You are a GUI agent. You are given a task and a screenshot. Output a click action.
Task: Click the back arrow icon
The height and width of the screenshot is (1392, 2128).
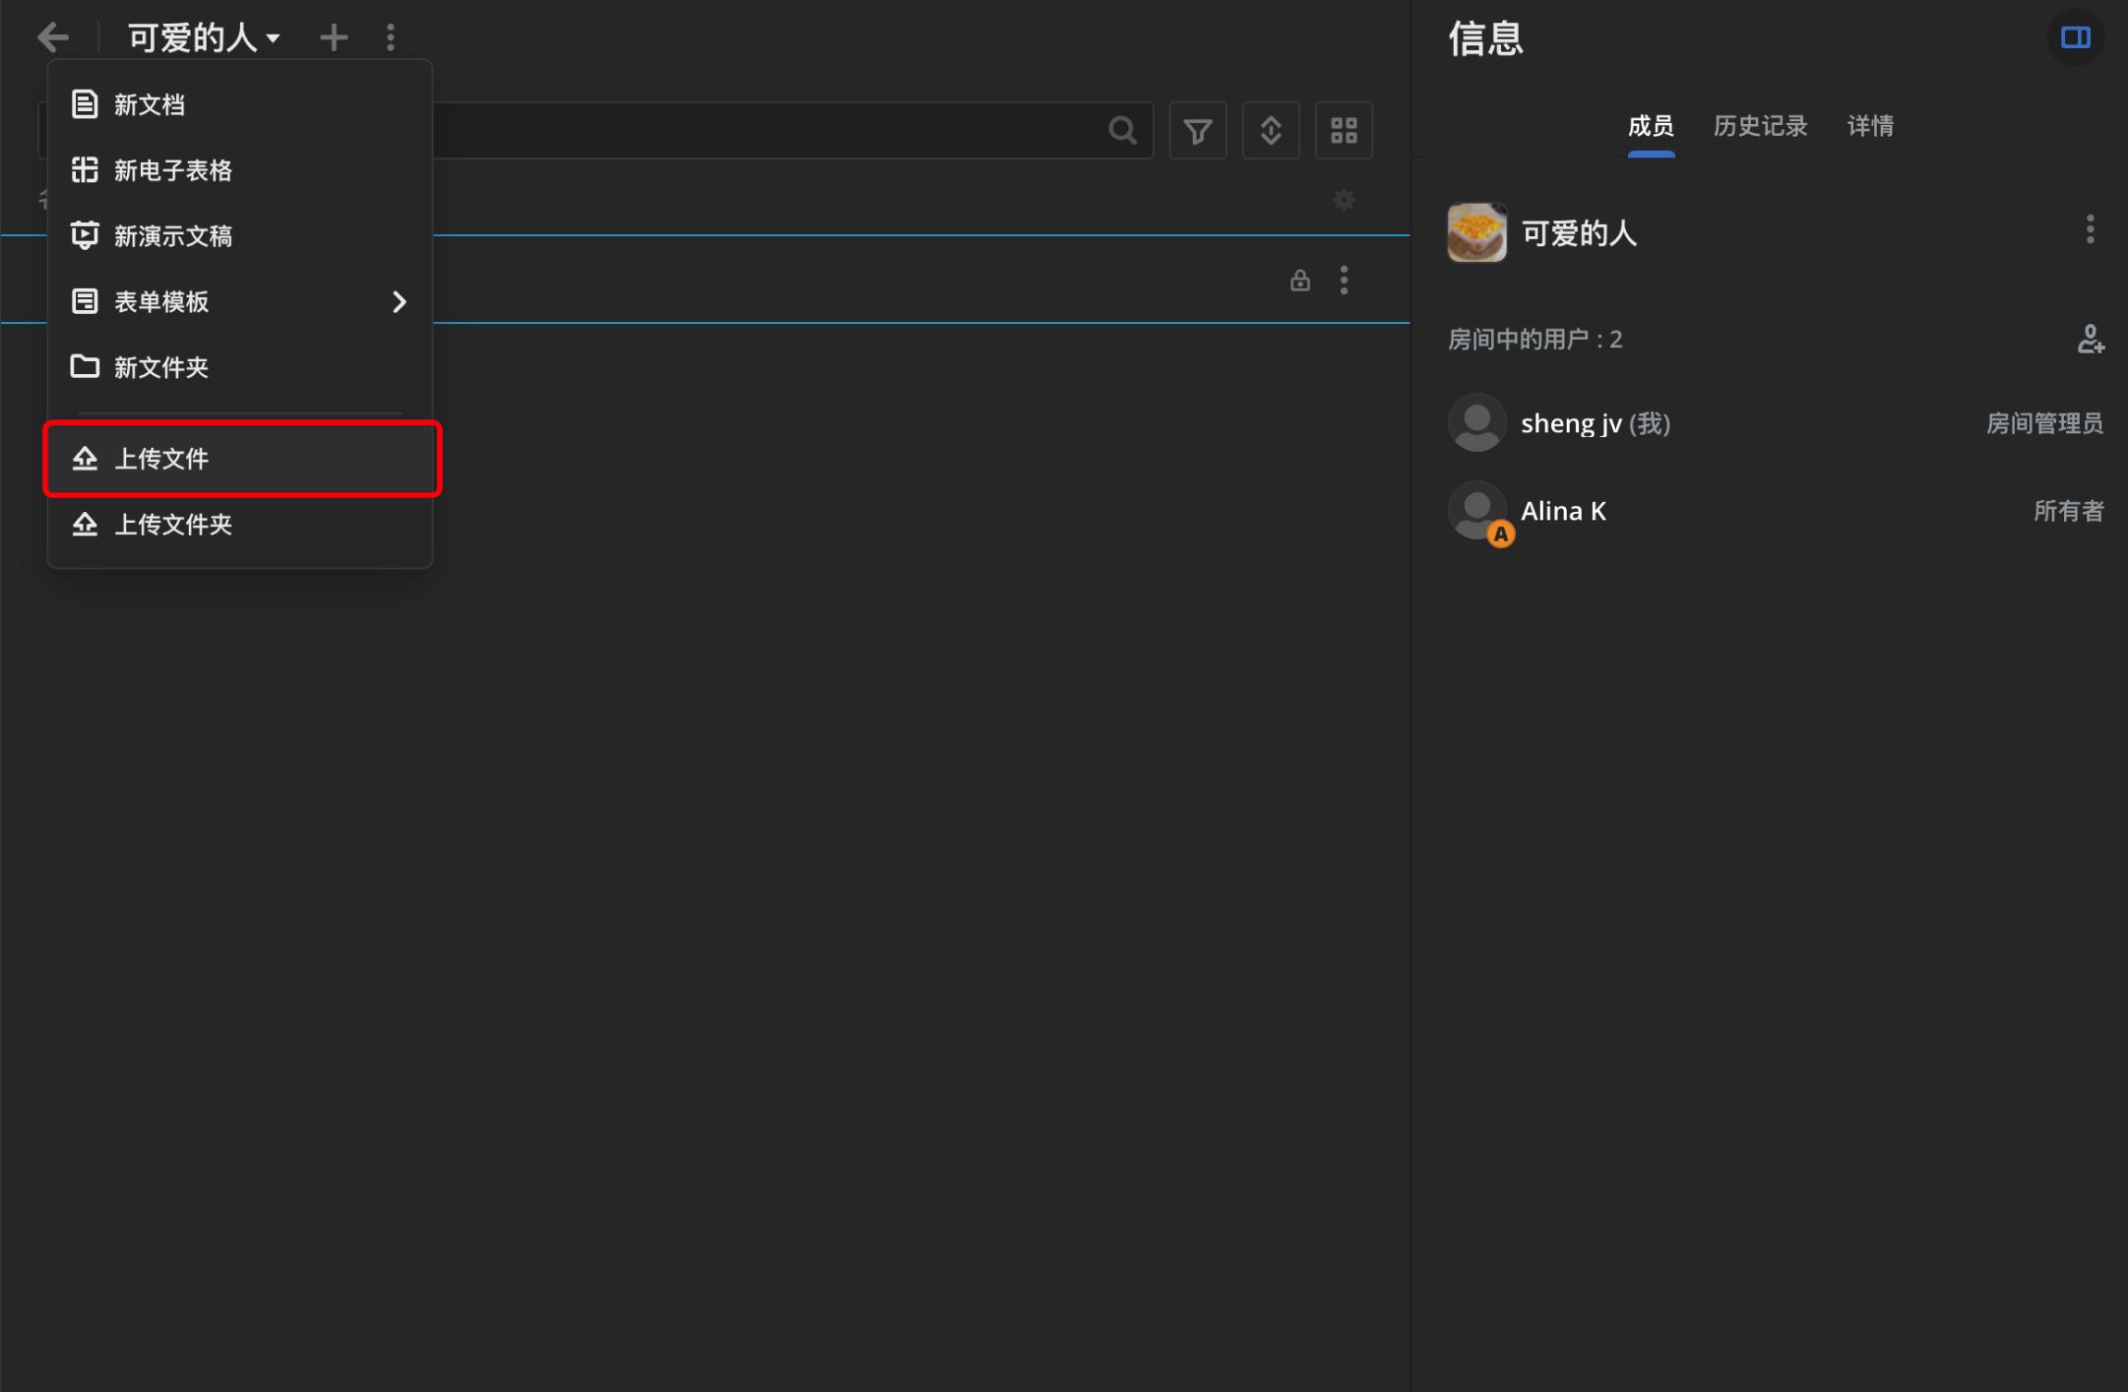tap(53, 37)
